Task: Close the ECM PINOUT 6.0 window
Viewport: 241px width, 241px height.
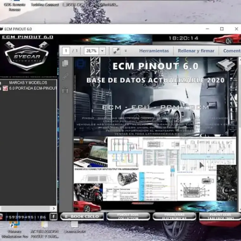Action: [236, 29]
